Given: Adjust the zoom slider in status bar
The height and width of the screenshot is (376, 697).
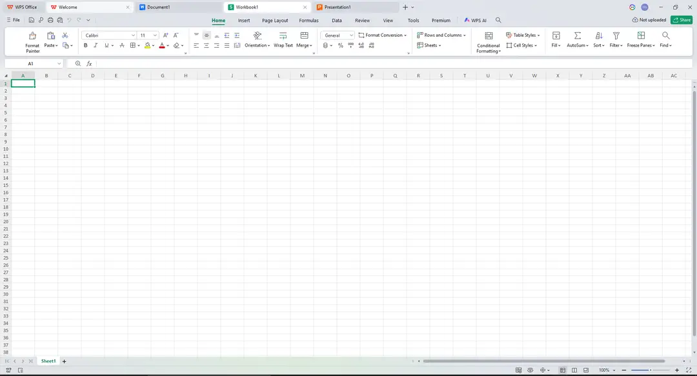Looking at the screenshot, I should 651,370.
